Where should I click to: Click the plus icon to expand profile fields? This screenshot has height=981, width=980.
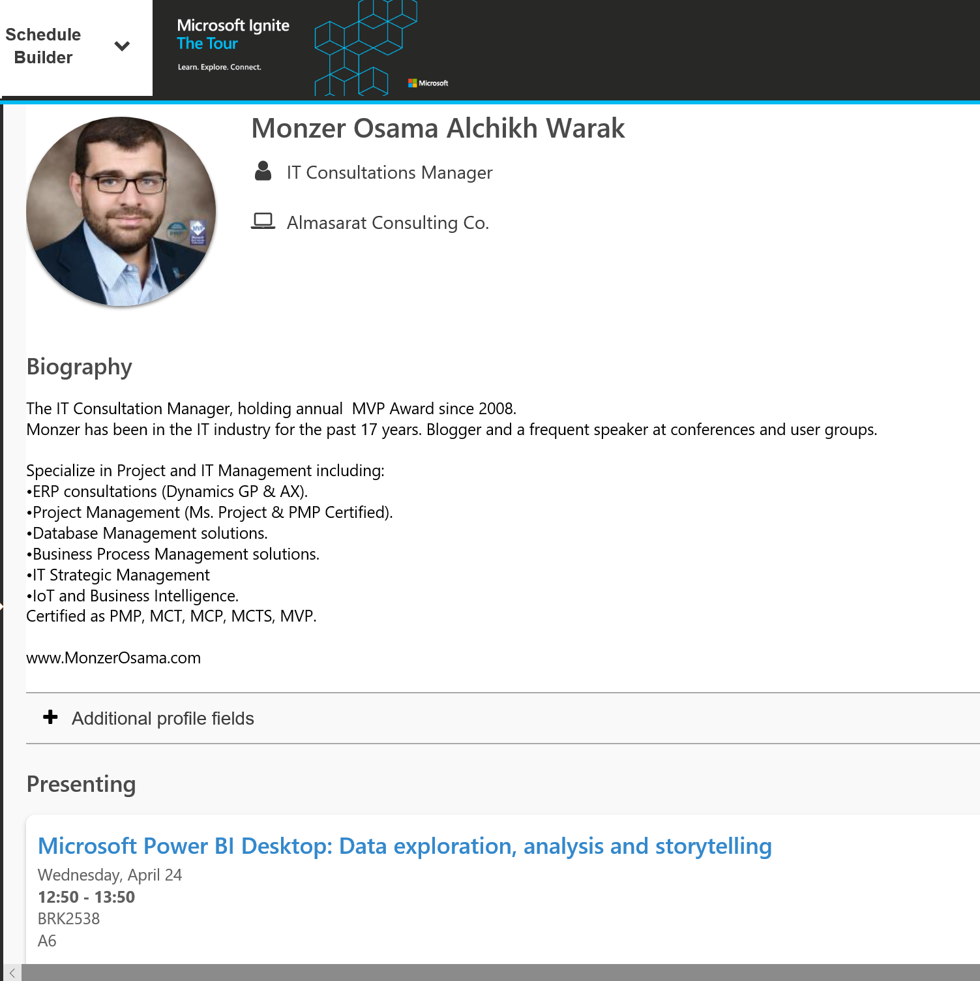(50, 717)
